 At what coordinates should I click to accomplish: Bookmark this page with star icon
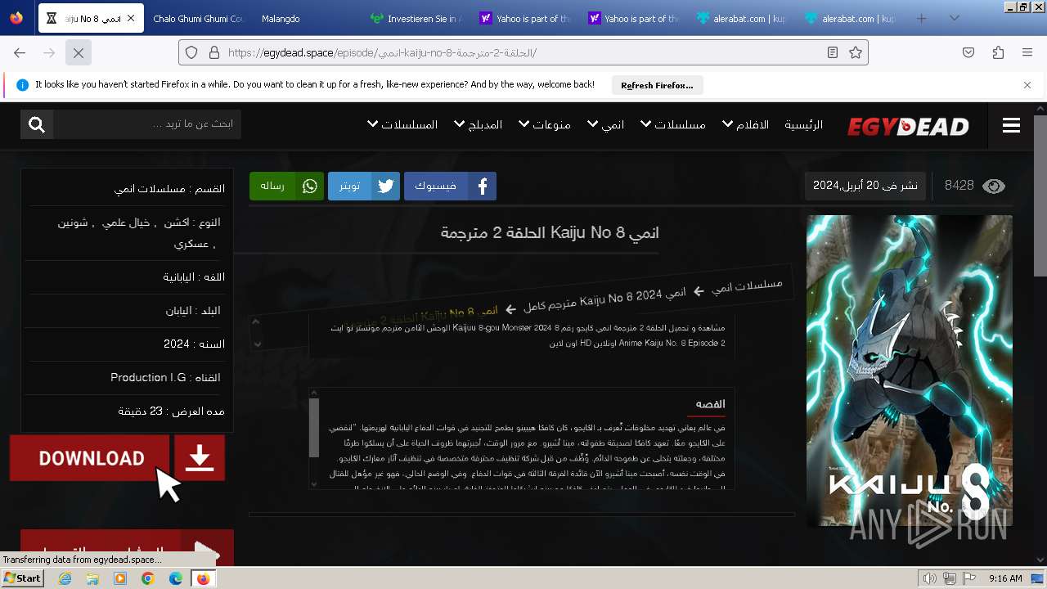coord(856,52)
